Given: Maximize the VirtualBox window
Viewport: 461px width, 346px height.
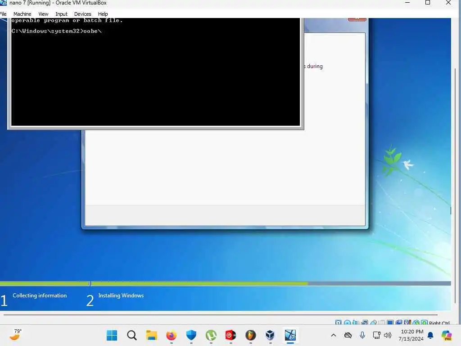Looking at the screenshot, I should 428,3.
